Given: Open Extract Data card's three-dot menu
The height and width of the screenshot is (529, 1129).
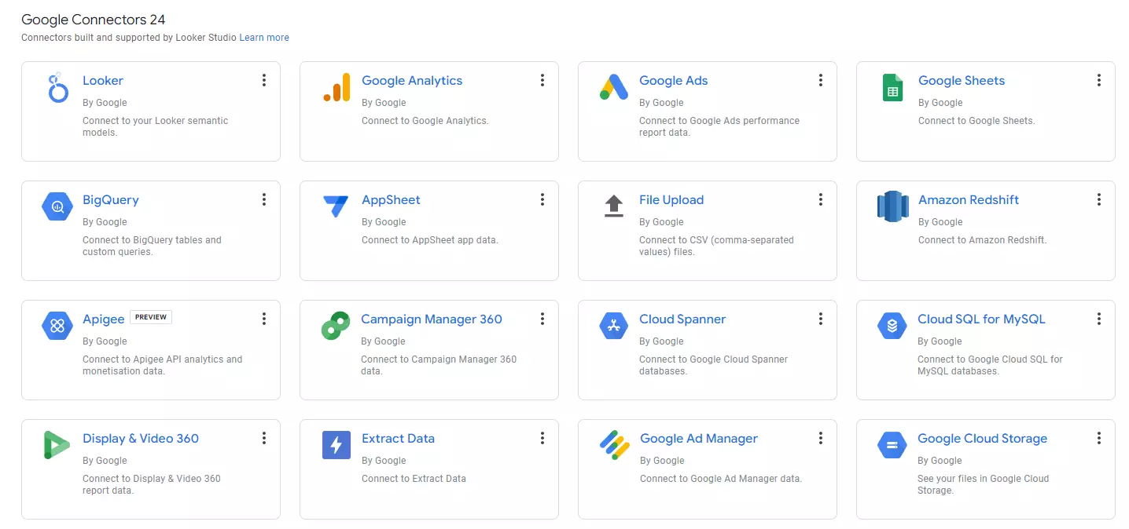Looking at the screenshot, I should tap(542, 438).
